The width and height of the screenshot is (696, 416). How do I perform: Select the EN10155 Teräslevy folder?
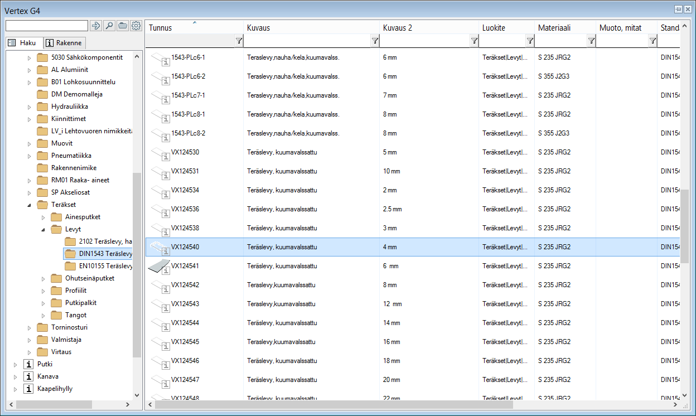click(x=105, y=266)
